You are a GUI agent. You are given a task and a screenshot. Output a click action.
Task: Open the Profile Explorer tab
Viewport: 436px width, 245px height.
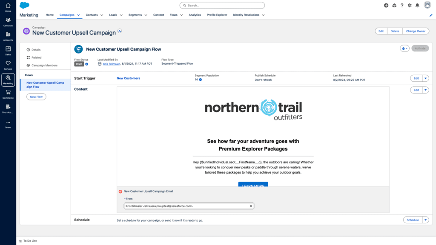217,15
